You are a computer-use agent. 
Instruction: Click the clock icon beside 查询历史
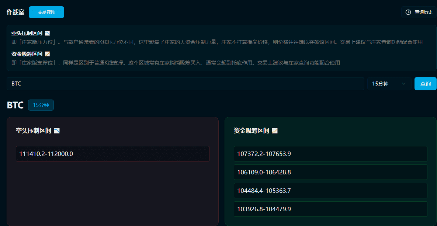pos(408,12)
